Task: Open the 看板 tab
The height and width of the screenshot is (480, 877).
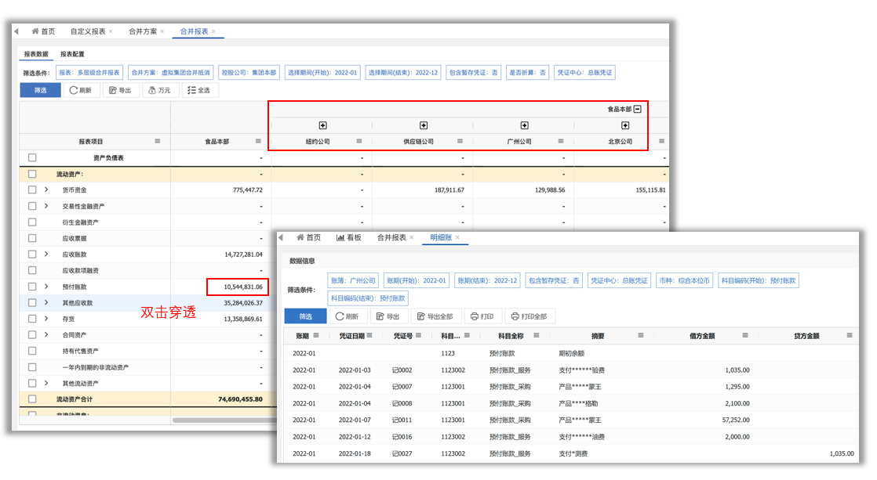Action: point(349,237)
